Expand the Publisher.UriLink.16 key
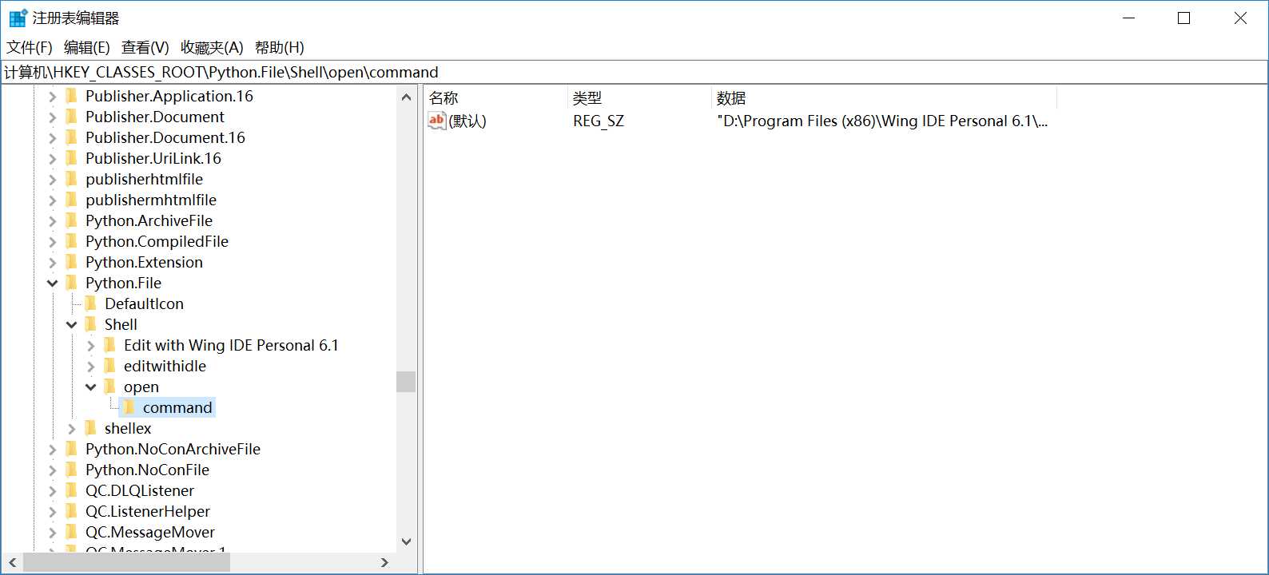Viewport: 1269px width, 575px height. pyautogui.click(x=52, y=159)
